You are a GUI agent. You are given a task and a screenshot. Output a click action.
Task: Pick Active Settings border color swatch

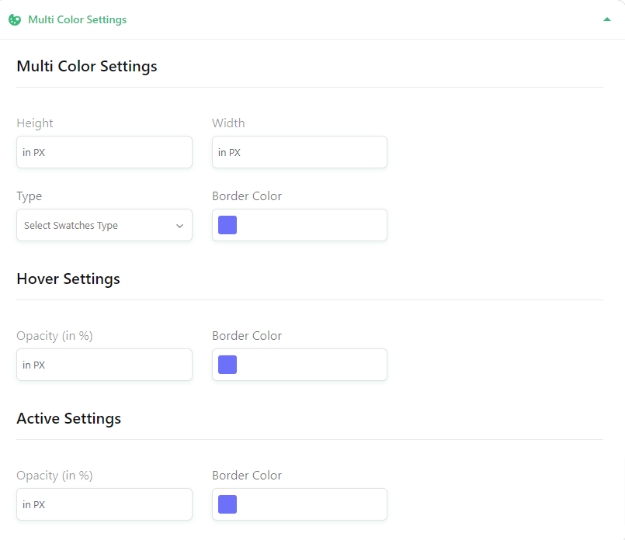pos(227,504)
